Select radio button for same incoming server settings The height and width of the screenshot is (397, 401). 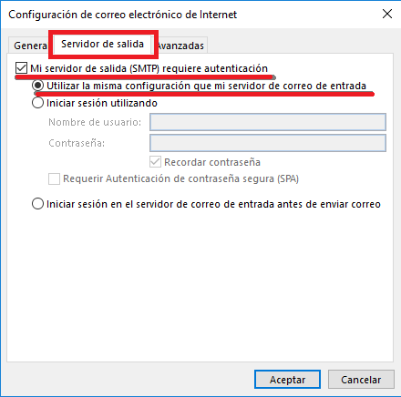point(37,86)
